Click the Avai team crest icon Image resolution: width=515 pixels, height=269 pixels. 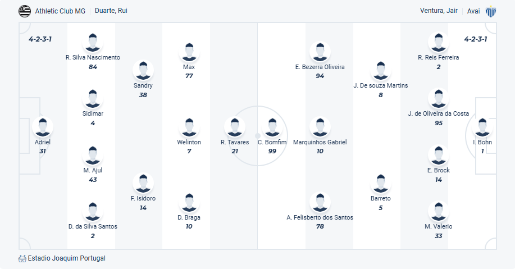click(x=491, y=11)
